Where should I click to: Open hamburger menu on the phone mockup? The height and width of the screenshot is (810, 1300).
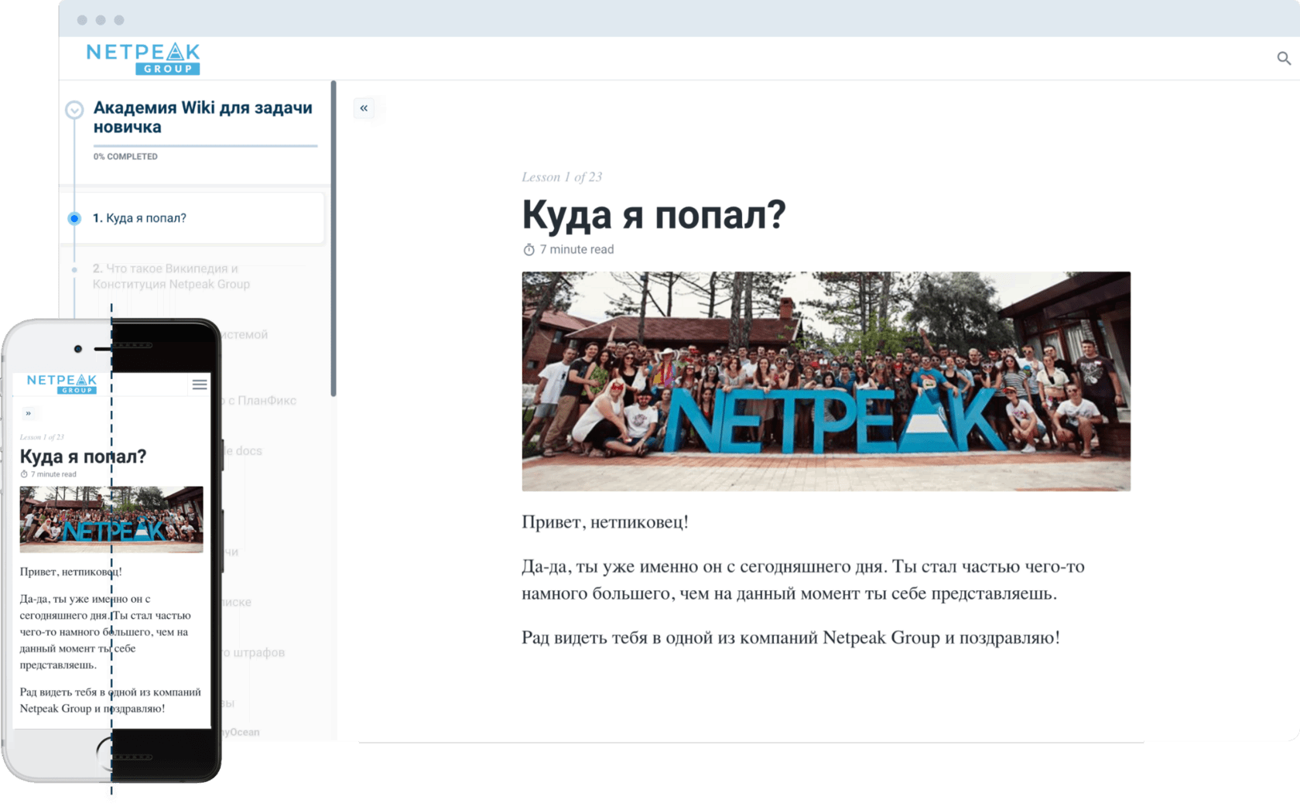(200, 384)
